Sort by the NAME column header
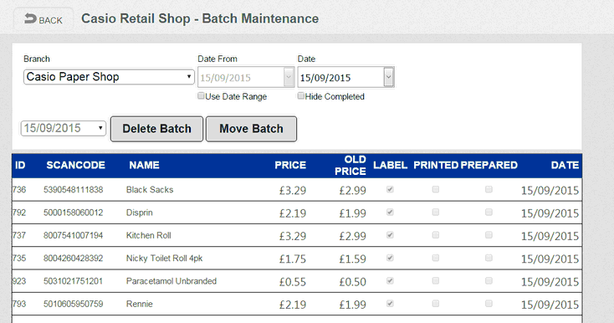The width and height of the screenshot is (614, 323). click(x=144, y=165)
